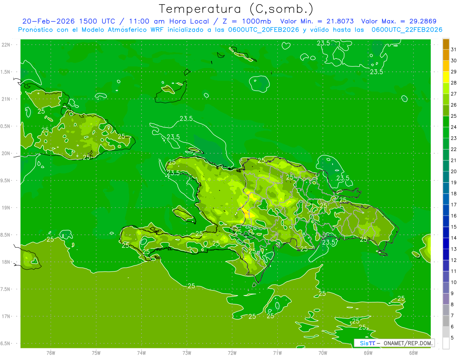Click the '70W' longitude axis label
Image resolution: width=464 pixels, height=358 pixels.
pos(322,353)
